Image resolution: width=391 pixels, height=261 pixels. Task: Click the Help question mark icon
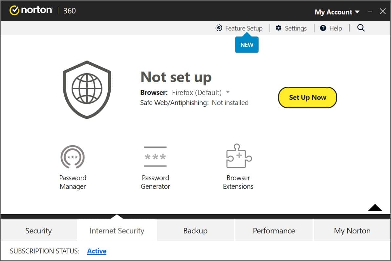click(x=323, y=28)
